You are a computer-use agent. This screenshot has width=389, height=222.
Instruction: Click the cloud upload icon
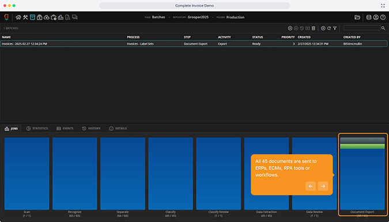(47, 17)
